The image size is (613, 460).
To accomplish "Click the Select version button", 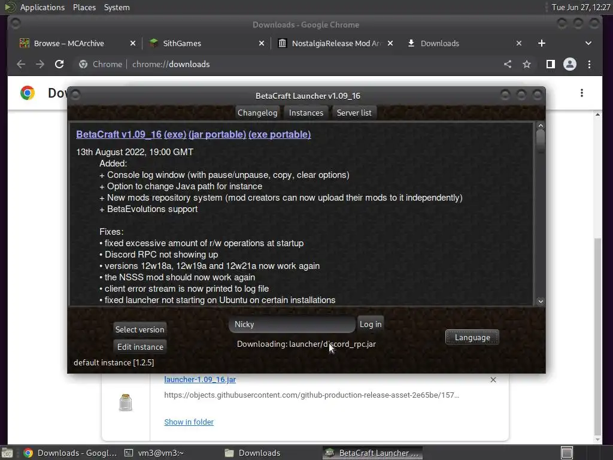I will coord(139,329).
